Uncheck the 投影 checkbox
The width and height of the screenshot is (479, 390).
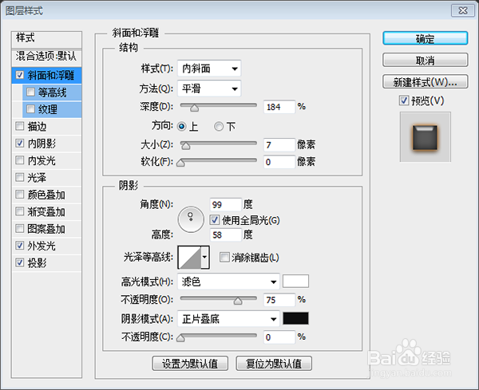coord(20,262)
